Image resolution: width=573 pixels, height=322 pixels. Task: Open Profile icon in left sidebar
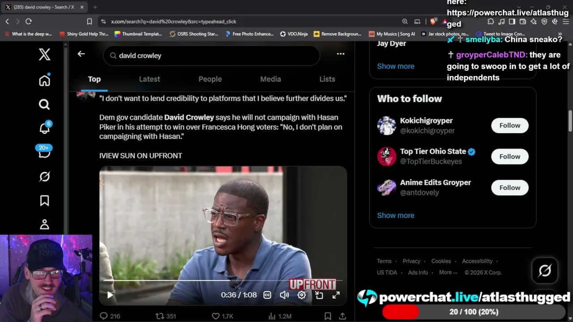point(44,224)
